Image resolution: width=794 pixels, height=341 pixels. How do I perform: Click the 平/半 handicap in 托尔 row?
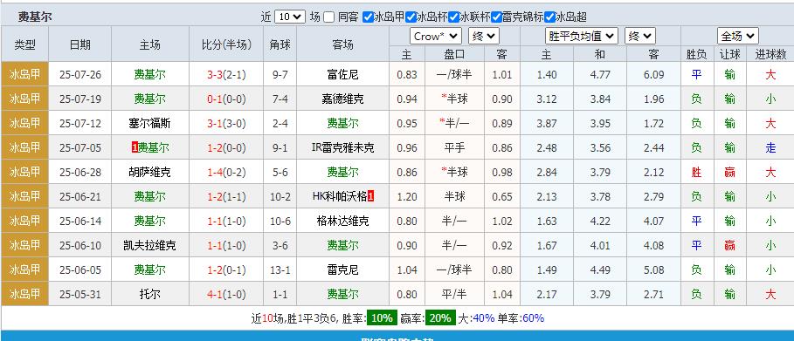point(454,295)
